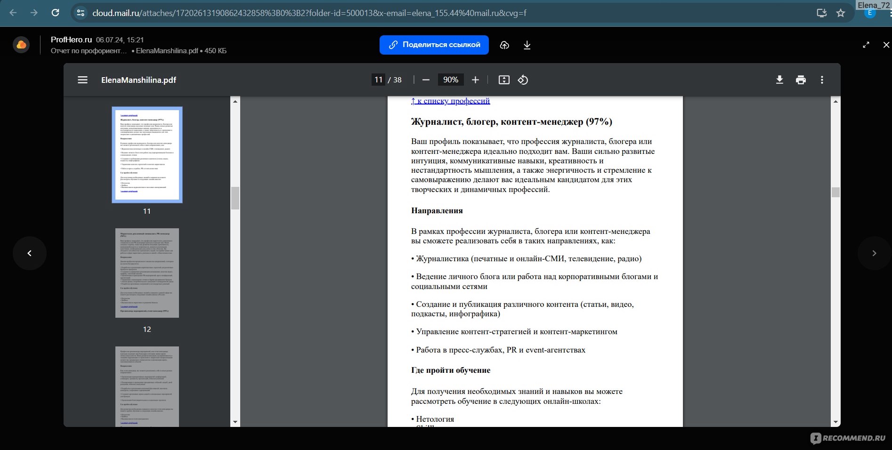Click the ElenaManshilina.pdf title

tap(138, 80)
